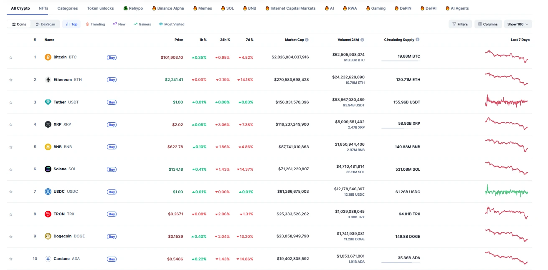Open the Filters panel
The width and height of the screenshot is (548, 270).
click(460, 24)
